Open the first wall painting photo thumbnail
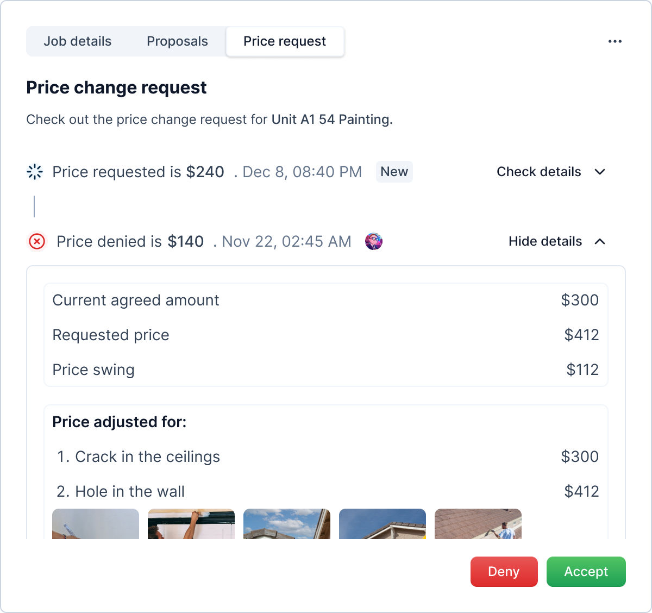 [96, 524]
